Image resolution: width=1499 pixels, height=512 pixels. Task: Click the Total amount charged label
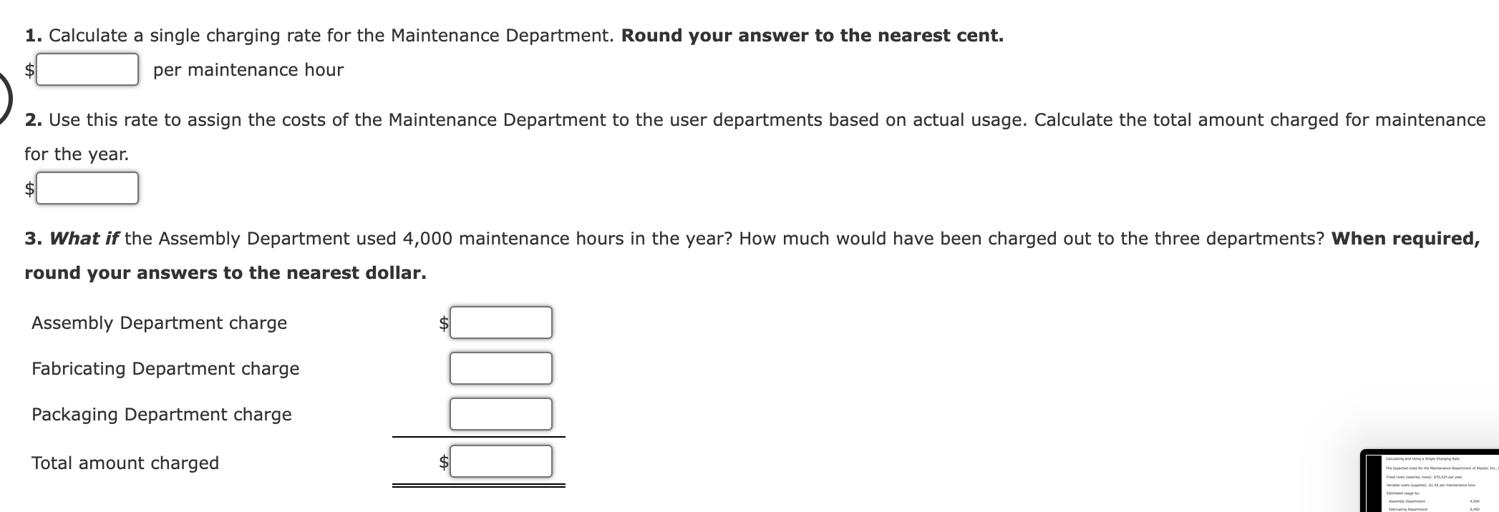[125, 462]
